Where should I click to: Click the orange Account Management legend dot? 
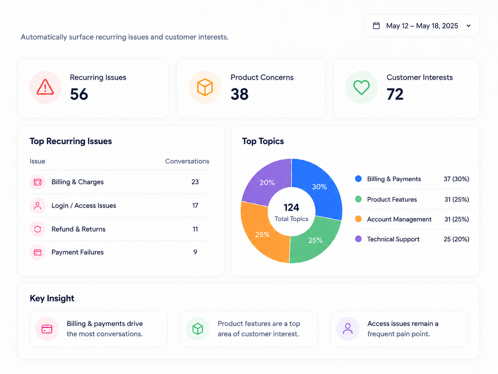[358, 219]
